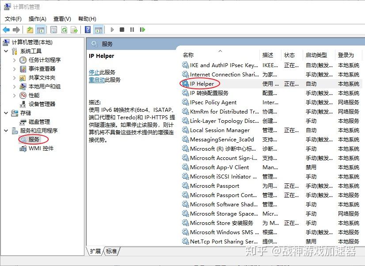
Task: Click the up-one-level folder icon
Action: point(30,30)
